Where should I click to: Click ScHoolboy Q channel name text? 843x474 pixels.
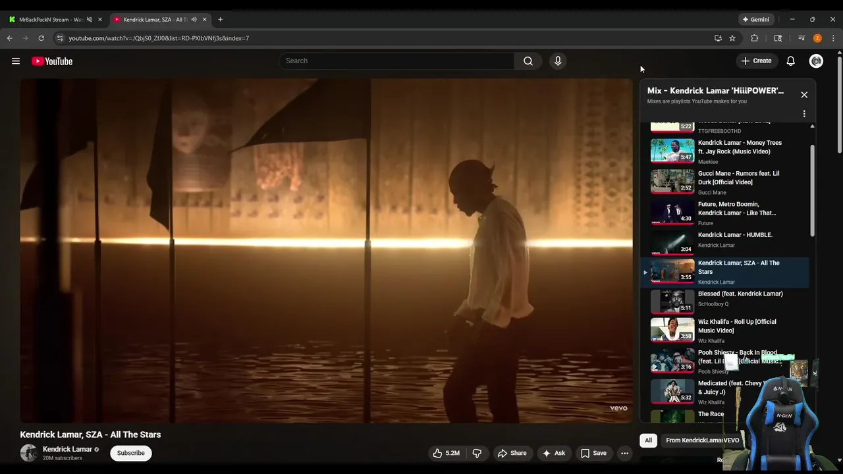coord(713,304)
